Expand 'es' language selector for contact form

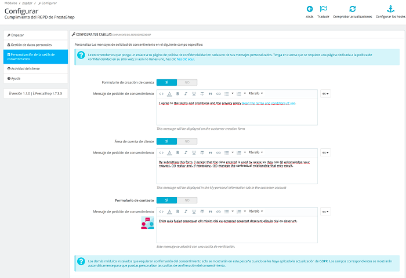click(325, 211)
